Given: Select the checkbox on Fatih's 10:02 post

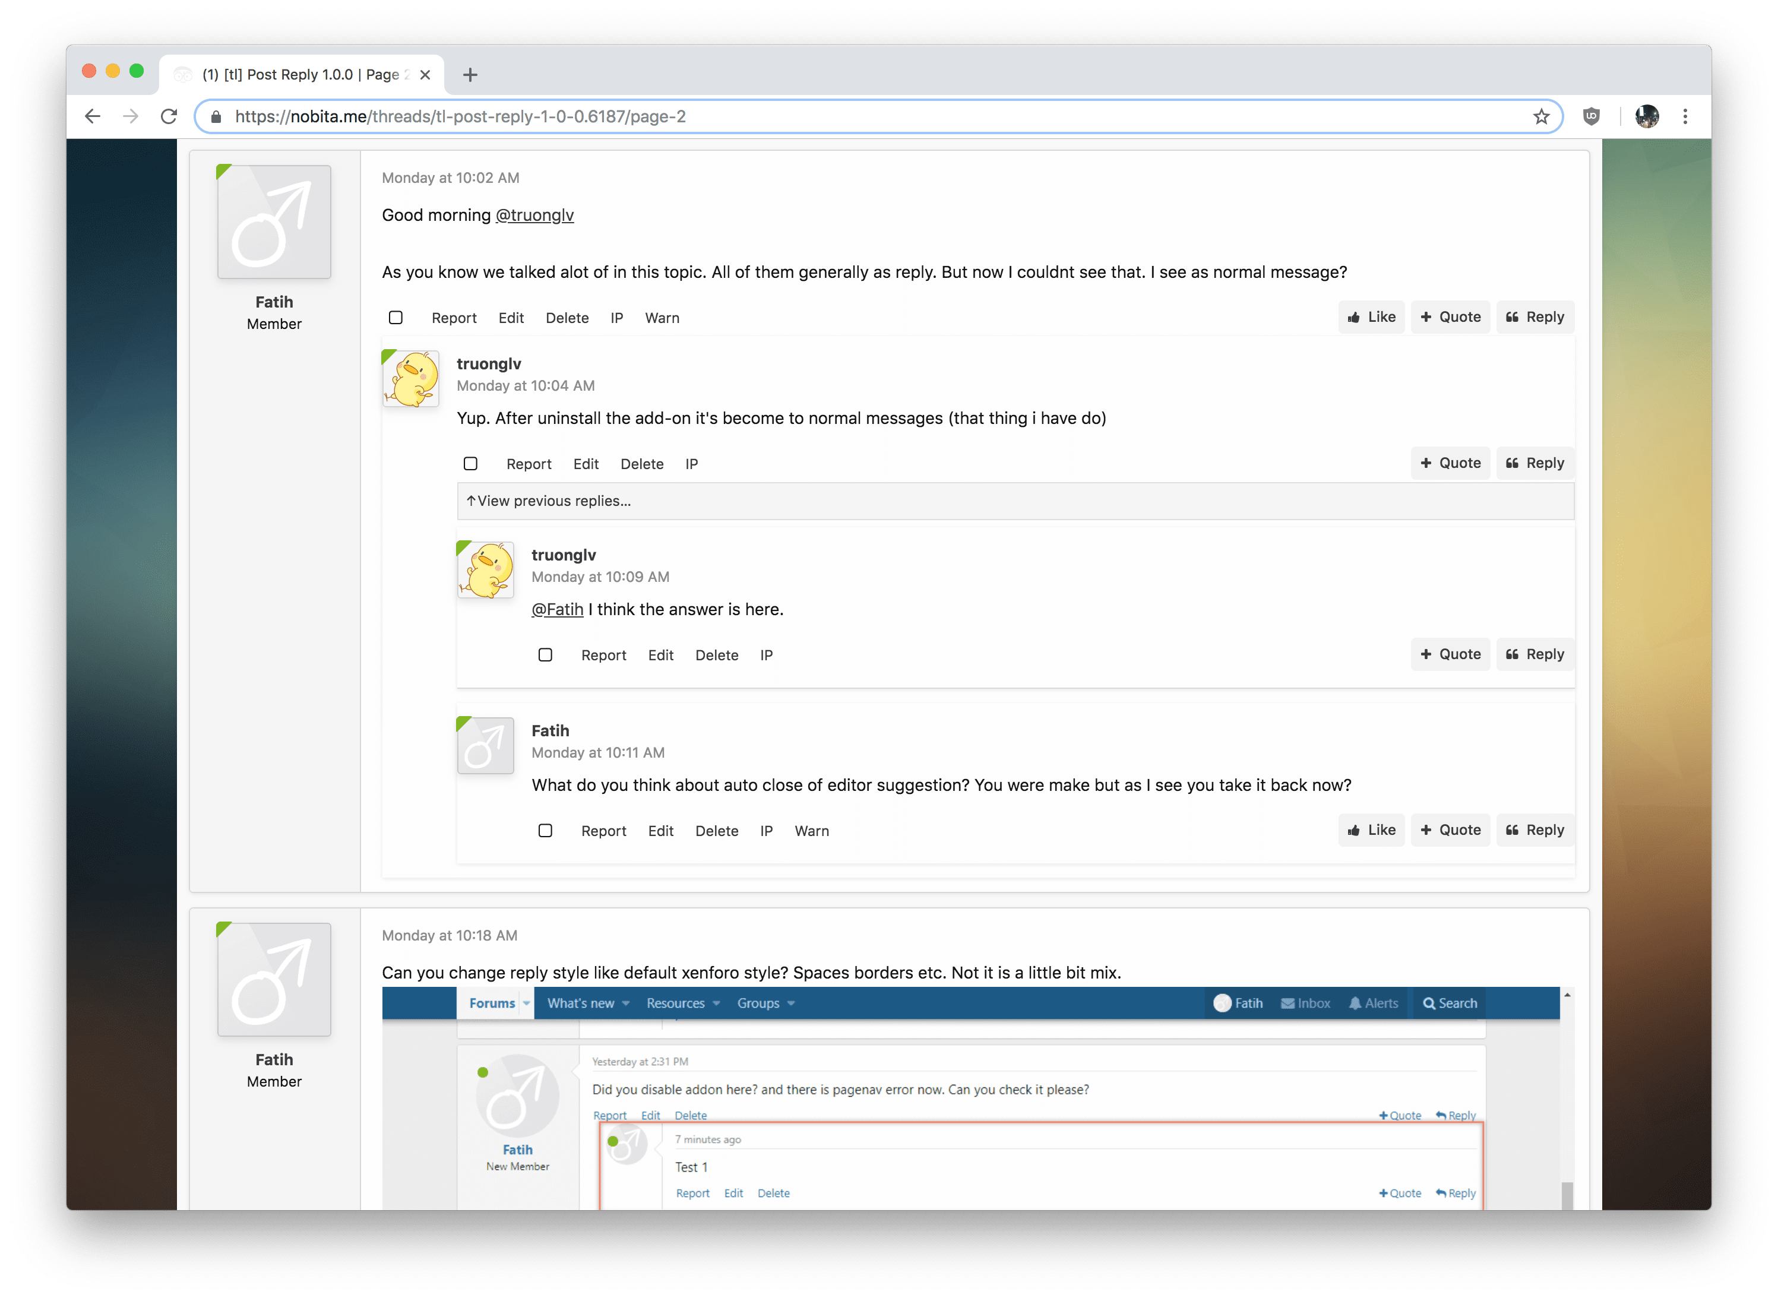Looking at the screenshot, I should click(395, 318).
